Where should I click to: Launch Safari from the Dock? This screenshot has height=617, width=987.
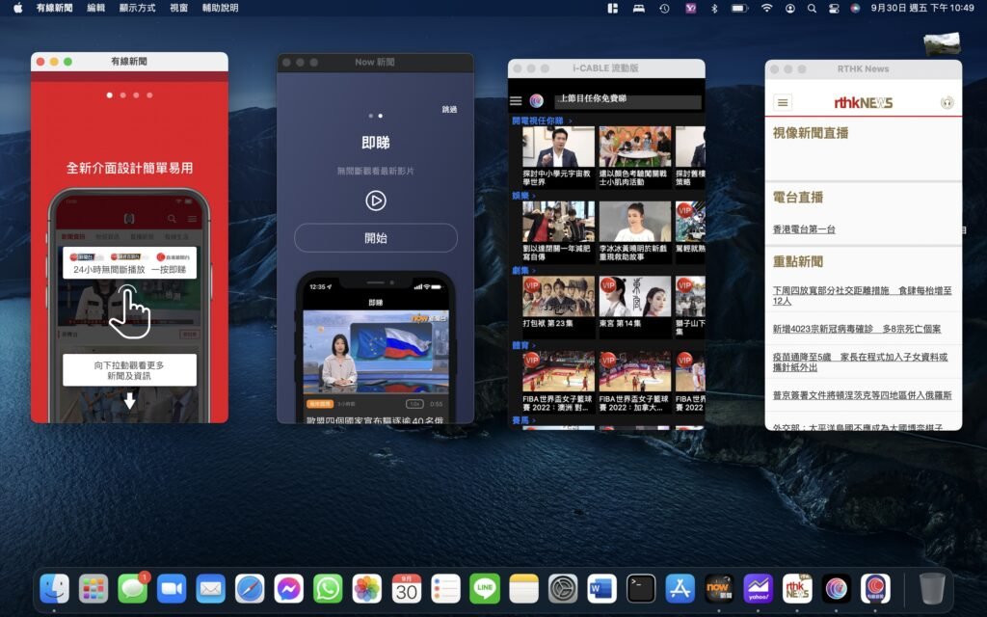250,589
